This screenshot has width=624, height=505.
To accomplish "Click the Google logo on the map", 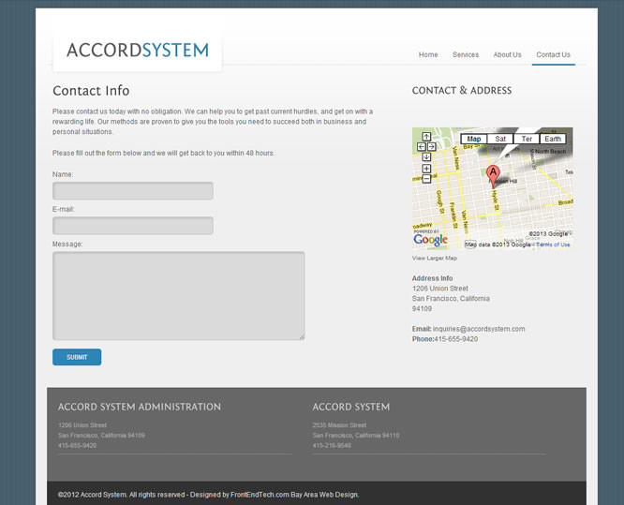I will pos(430,240).
